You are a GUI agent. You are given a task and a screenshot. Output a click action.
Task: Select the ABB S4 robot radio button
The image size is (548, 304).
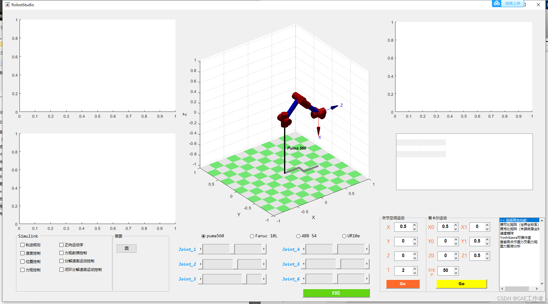(x=298, y=236)
